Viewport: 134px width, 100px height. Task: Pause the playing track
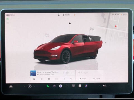[x=42, y=79]
